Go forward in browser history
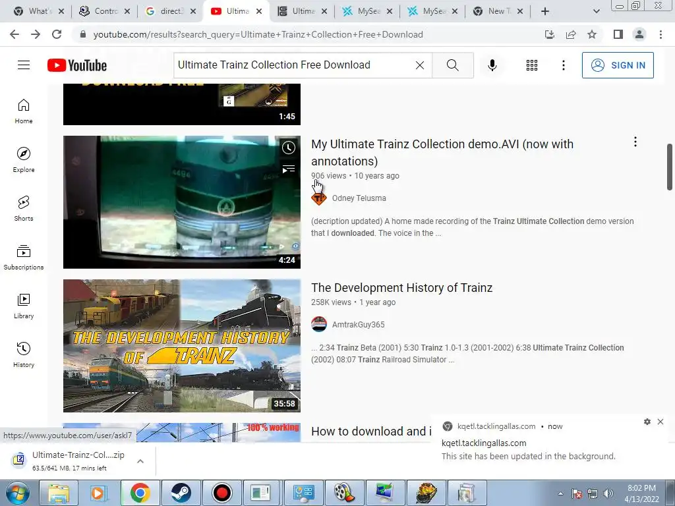Viewport: 675px width, 506px height. click(x=36, y=34)
